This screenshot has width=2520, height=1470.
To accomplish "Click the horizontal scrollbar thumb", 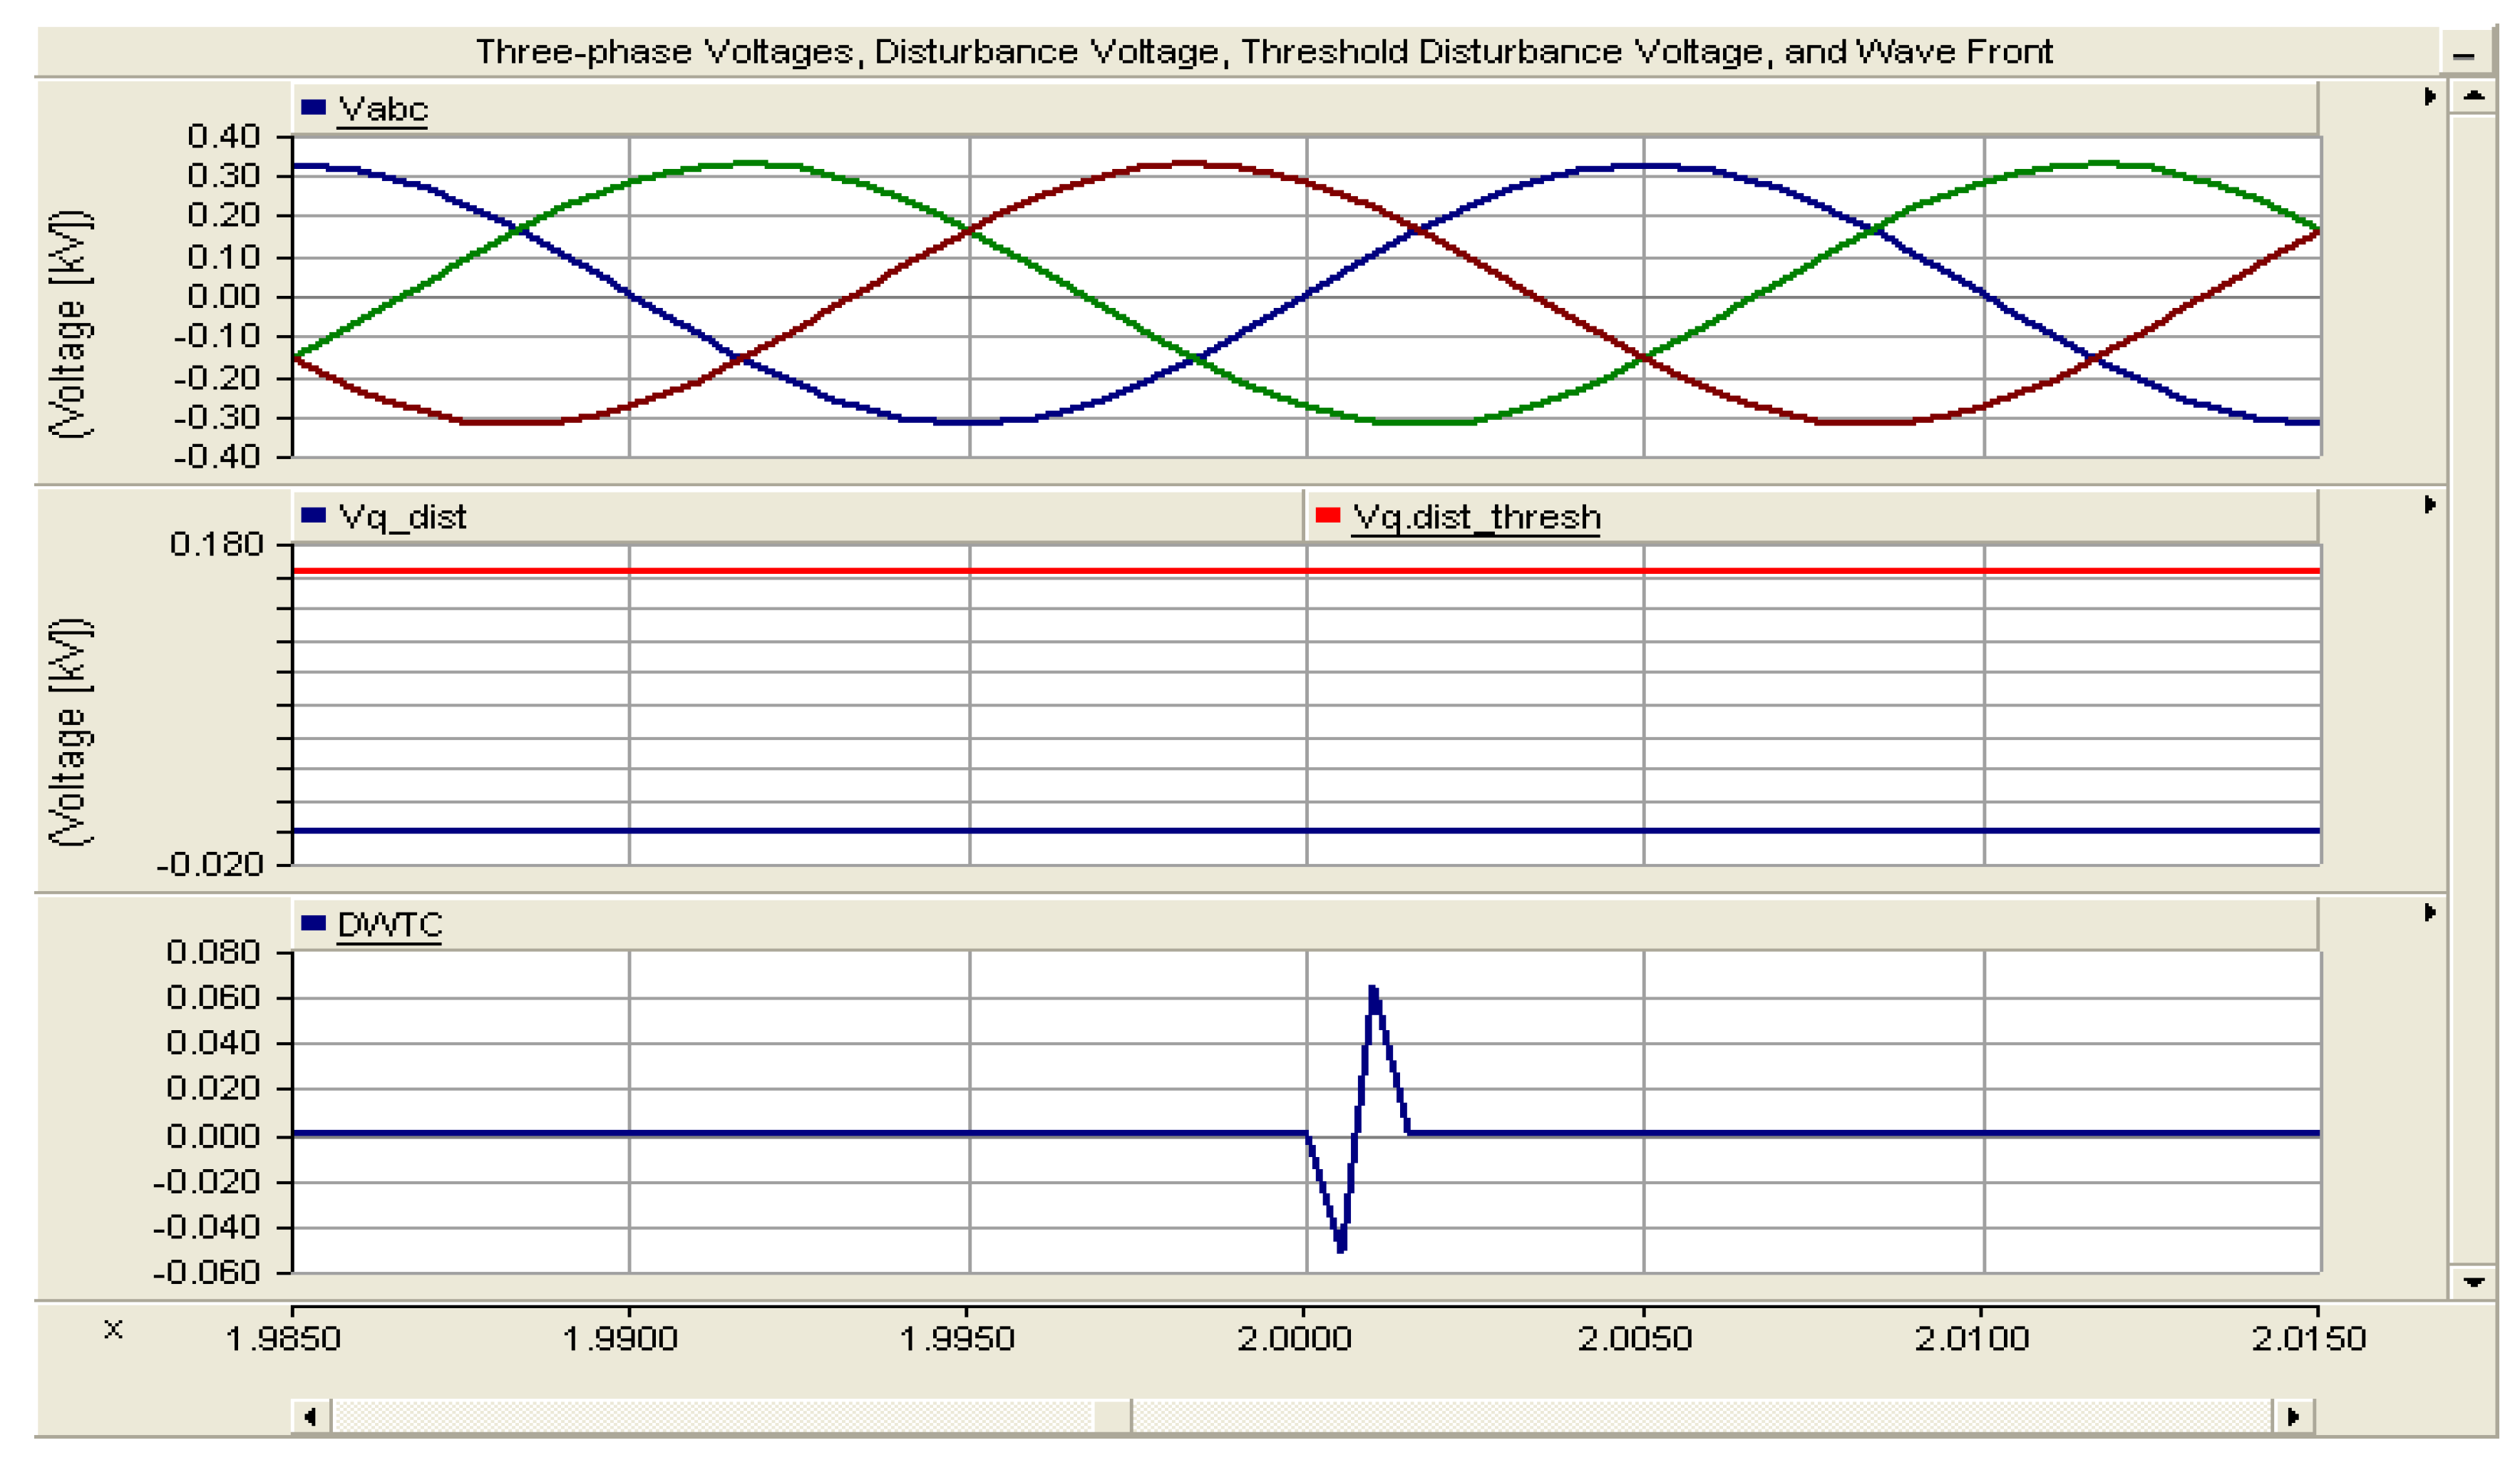I will 1112,1417.
